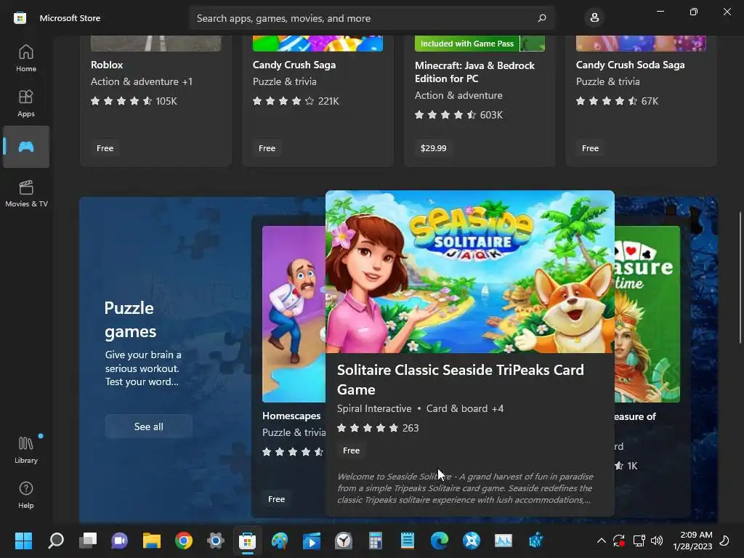Open taskbar Search
The image size is (744, 558).
tap(55, 541)
